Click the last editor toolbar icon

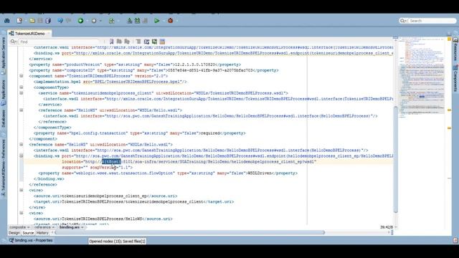[162, 42]
